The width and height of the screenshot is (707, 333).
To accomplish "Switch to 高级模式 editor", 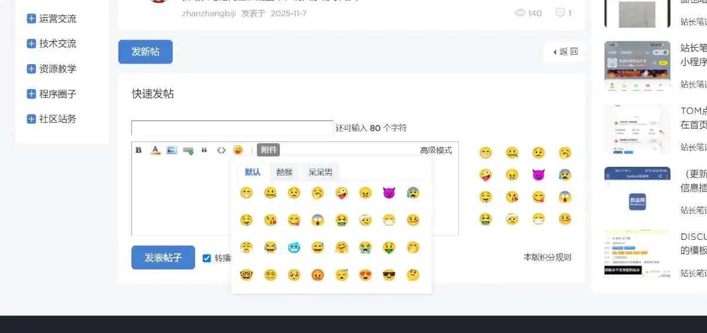I will tap(436, 150).
